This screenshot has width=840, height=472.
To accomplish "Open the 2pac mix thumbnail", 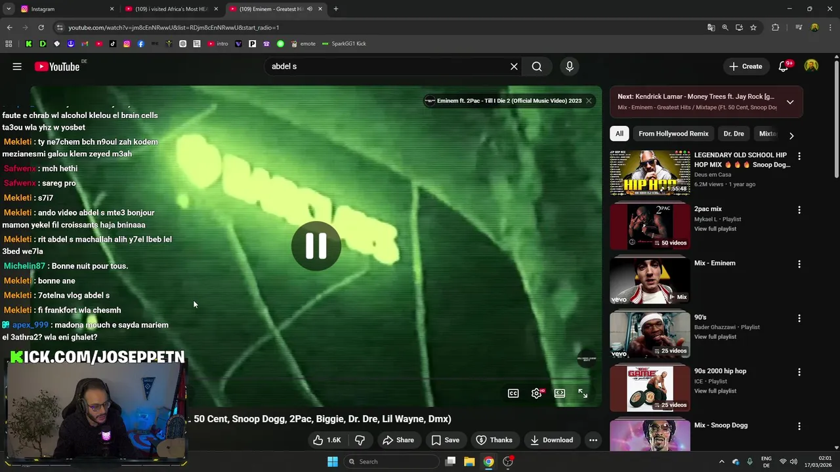I will 650,227.
